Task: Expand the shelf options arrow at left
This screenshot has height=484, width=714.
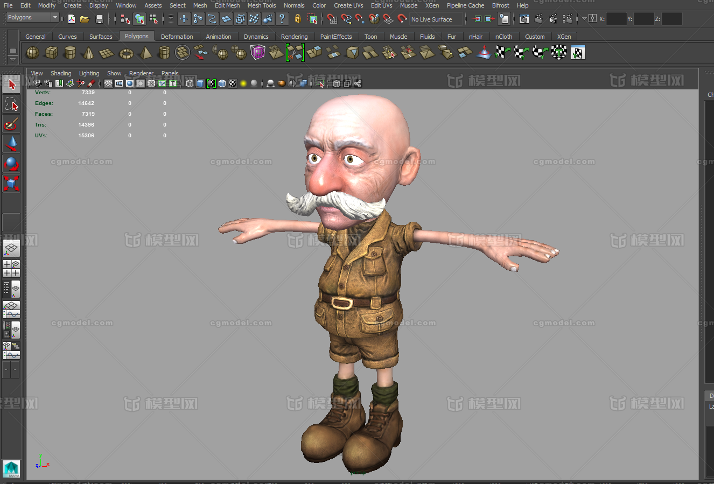Action: (x=13, y=59)
